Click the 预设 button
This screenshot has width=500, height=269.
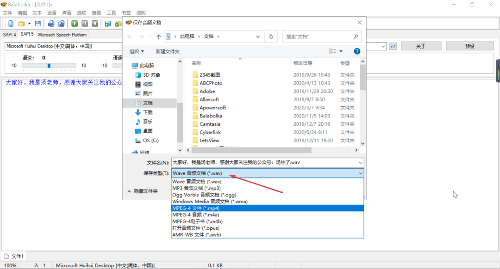470,46
